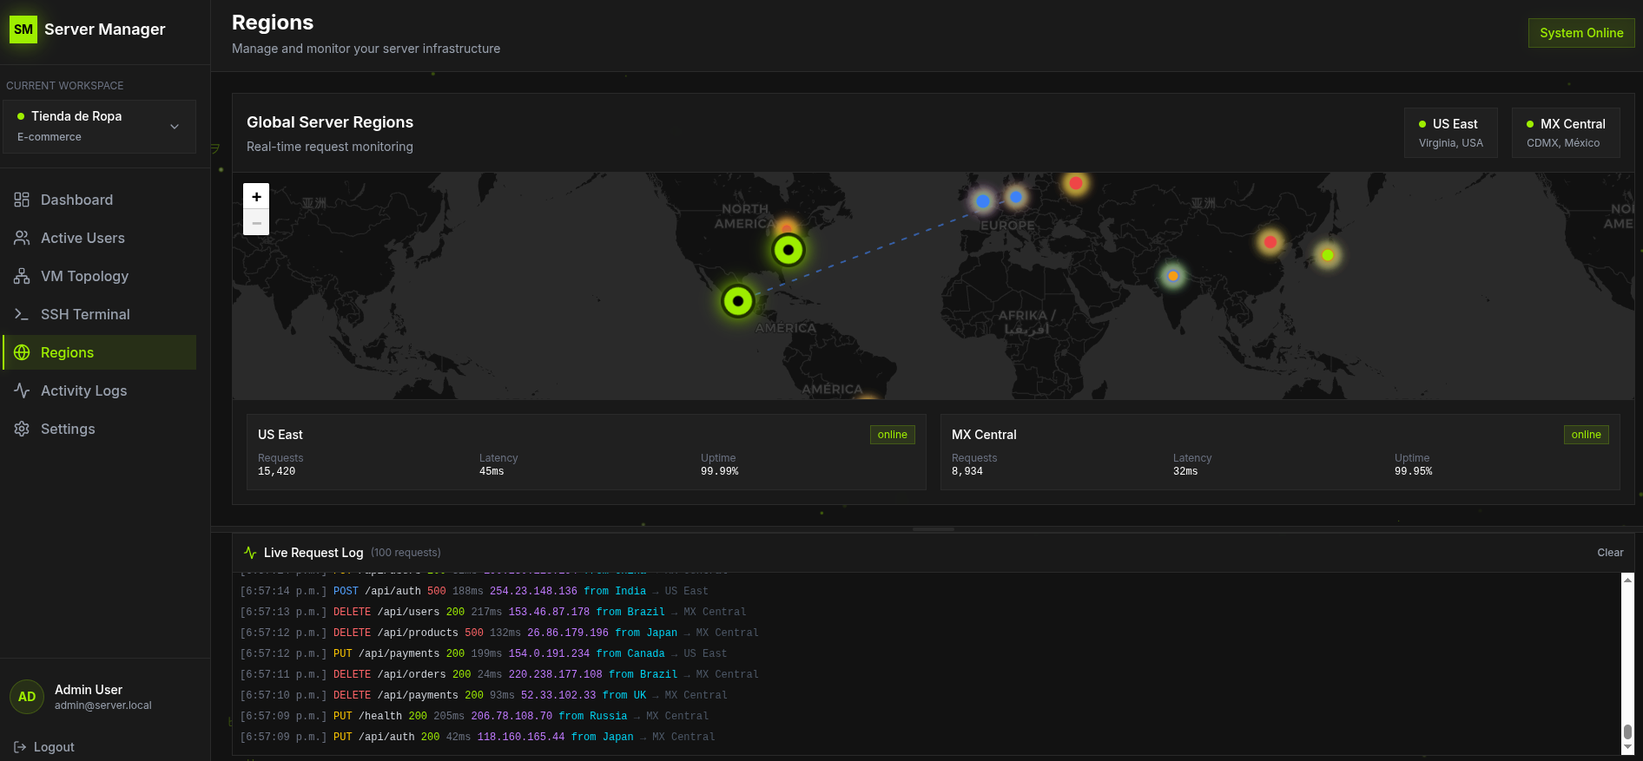Go to VM Topology page
1643x761 pixels.
tap(99, 276)
